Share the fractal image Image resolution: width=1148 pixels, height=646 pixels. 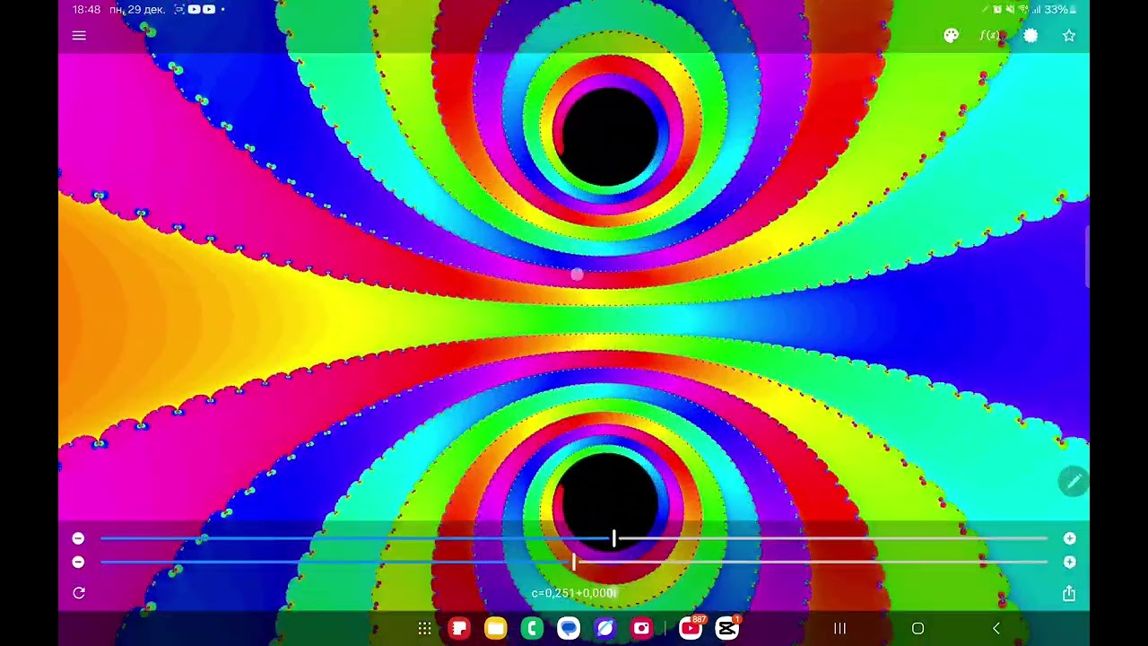1069,593
